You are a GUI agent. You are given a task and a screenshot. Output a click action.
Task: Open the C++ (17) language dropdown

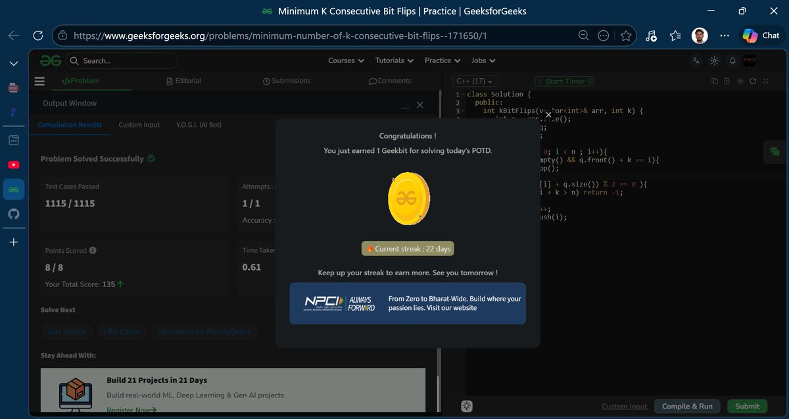pos(475,81)
